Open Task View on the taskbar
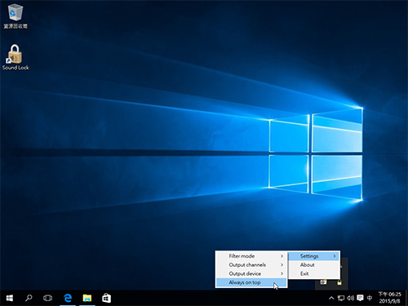Image resolution: width=408 pixels, height=306 pixels. pos(47,298)
